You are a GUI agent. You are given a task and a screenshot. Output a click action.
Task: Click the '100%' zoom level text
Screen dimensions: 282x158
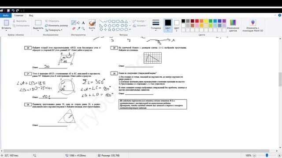248,155
